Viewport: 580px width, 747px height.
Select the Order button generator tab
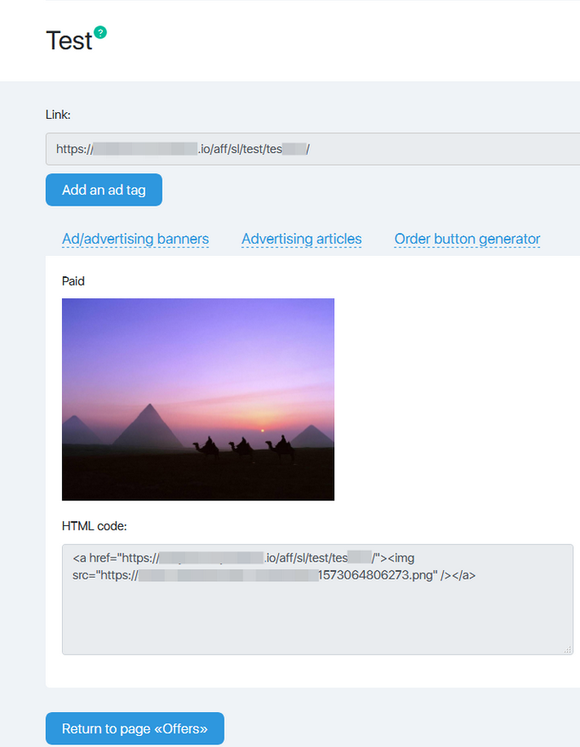point(467,239)
